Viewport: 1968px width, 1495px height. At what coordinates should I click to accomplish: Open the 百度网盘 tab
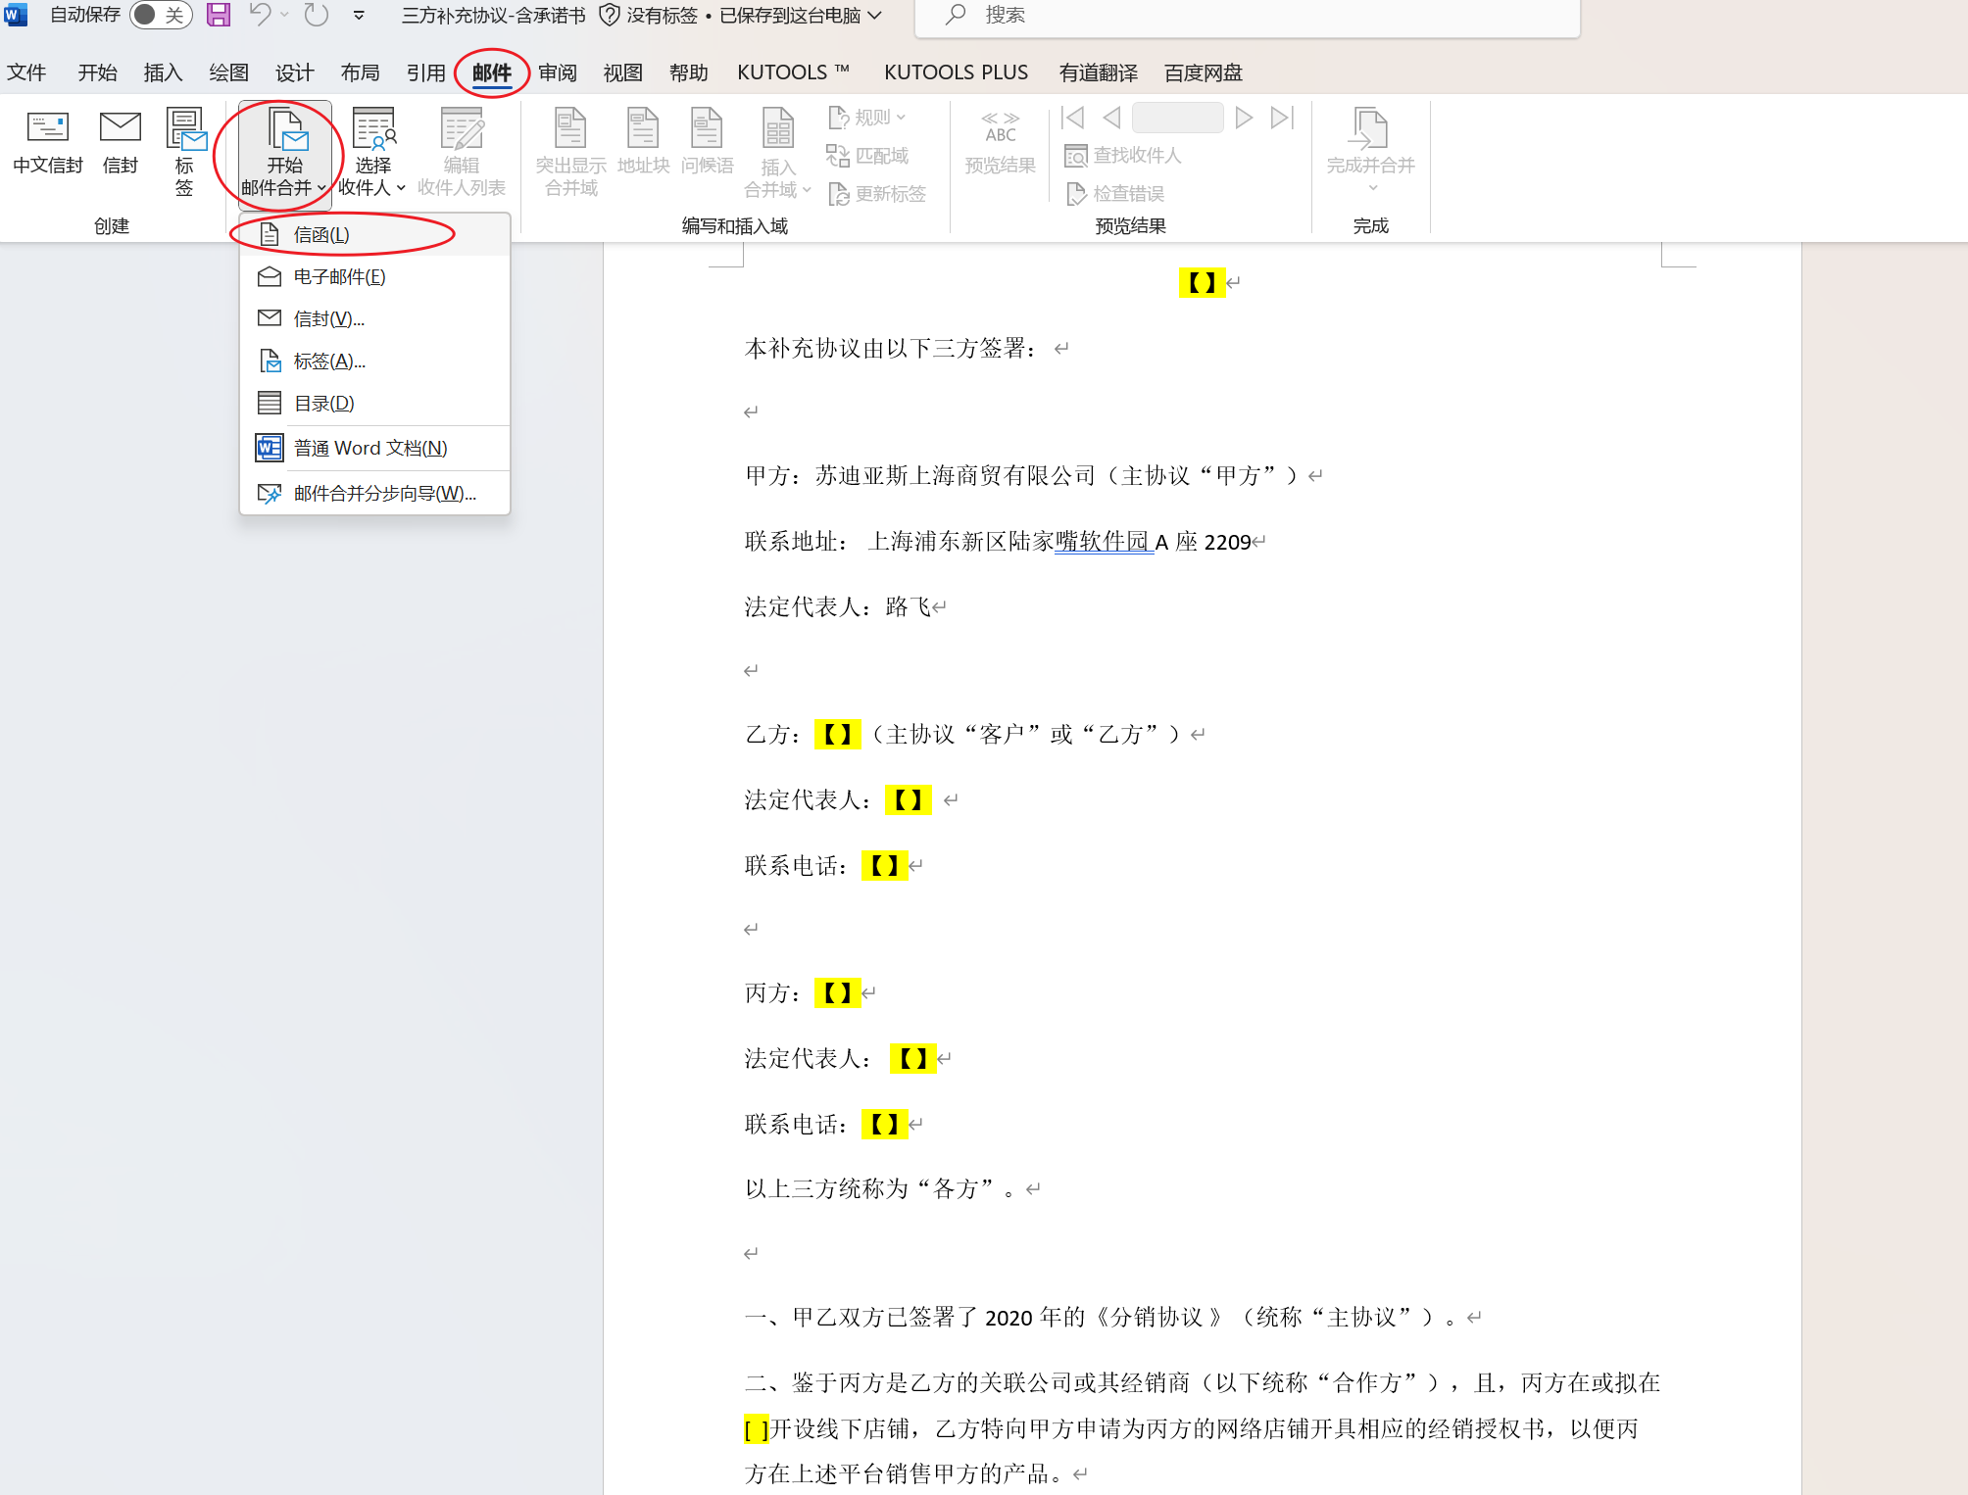click(x=1204, y=72)
